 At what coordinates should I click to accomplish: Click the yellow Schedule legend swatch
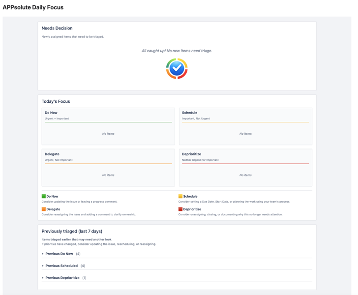[180, 196]
